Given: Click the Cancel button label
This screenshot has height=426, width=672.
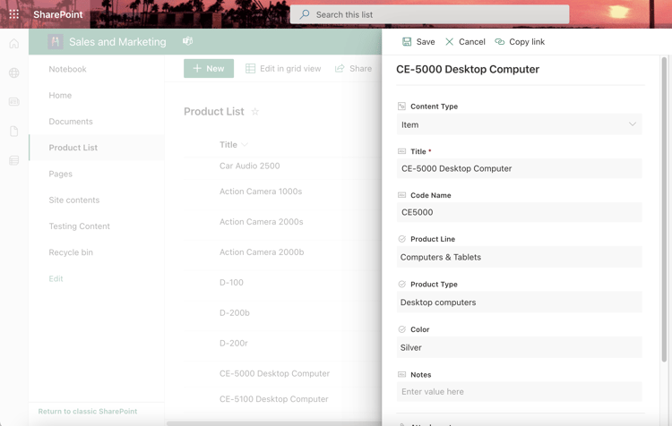Looking at the screenshot, I should 472,41.
